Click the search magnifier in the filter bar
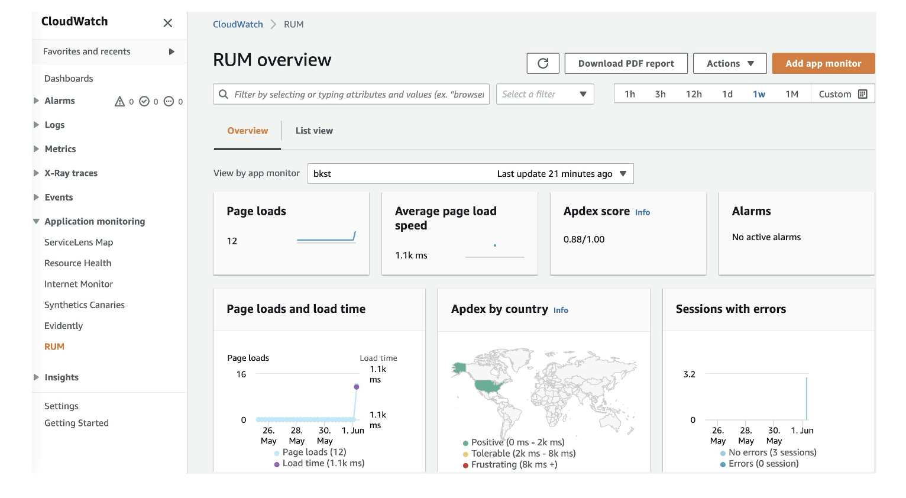The width and height of the screenshot is (906, 498). click(224, 93)
